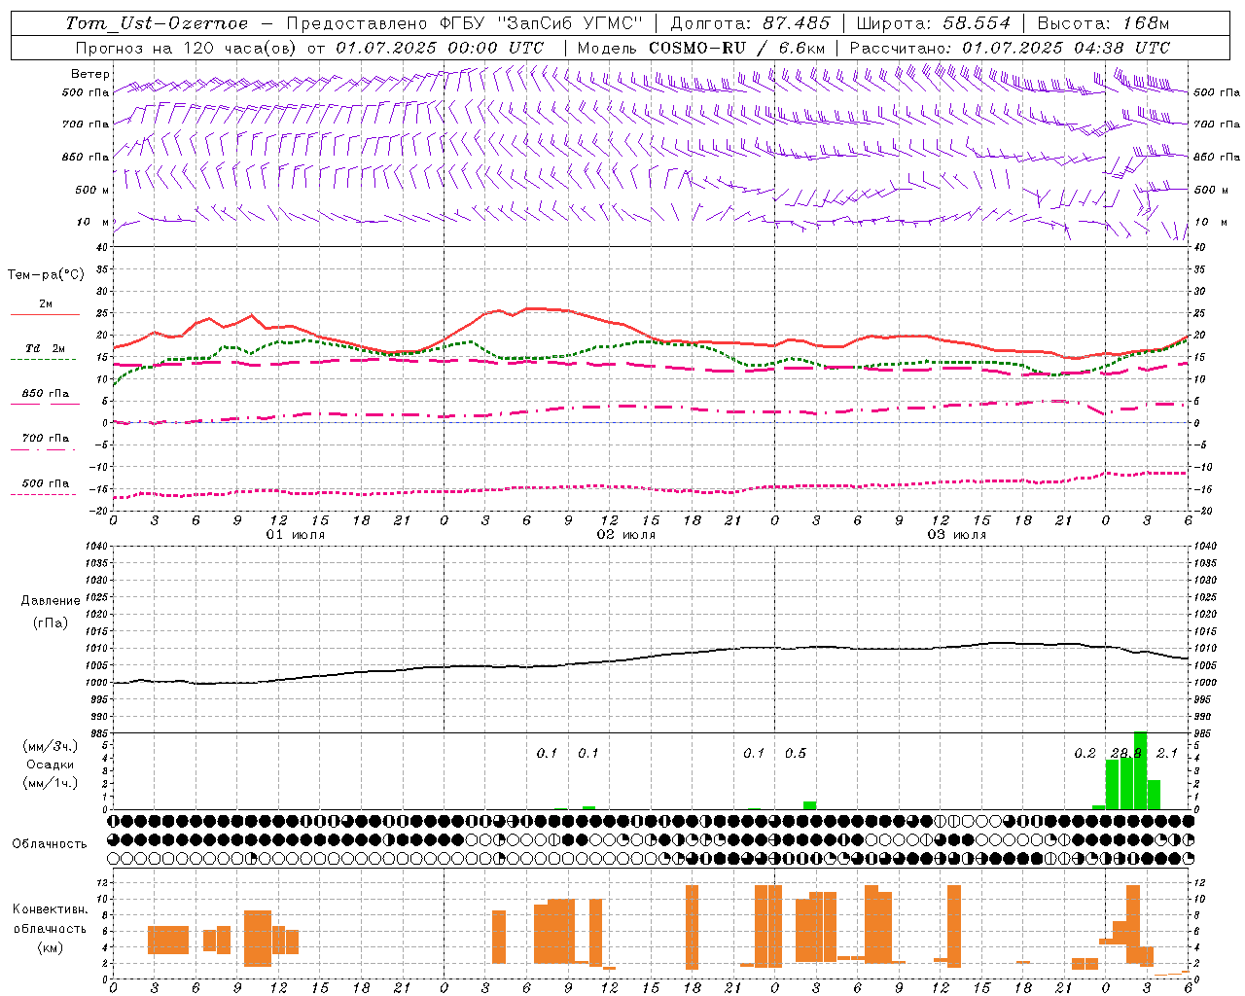This screenshot has width=1245, height=996.
Task: Click the precipitation total "0.5"
Action: (796, 754)
